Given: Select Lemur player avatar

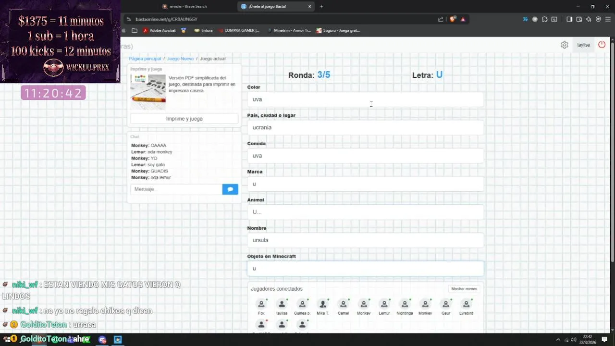Looking at the screenshot, I should coord(384,304).
